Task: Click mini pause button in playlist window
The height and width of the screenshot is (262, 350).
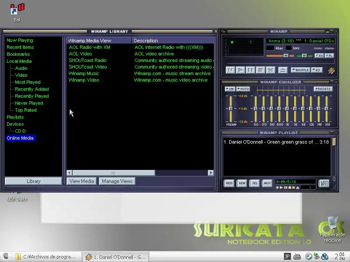Action: click(x=286, y=188)
